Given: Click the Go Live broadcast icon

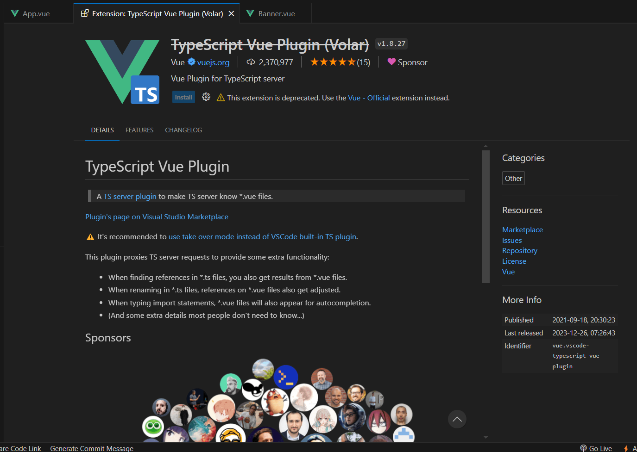Looking at the screenshot, I should [583, 448].
